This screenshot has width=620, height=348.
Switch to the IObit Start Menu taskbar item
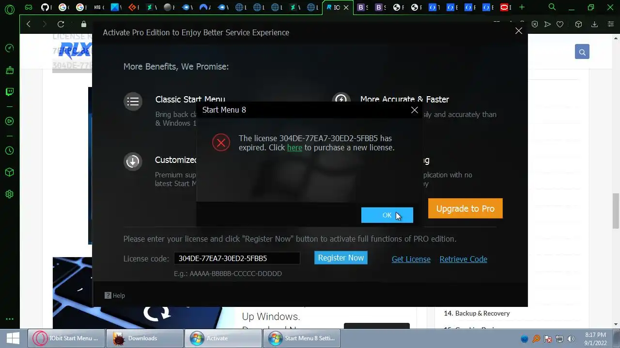coord(66,338)
